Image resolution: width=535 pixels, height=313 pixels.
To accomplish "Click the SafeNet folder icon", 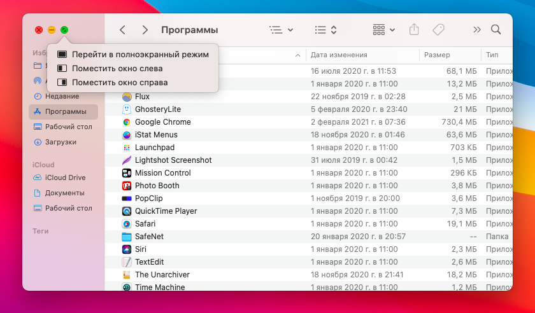I will click(127, 236).
